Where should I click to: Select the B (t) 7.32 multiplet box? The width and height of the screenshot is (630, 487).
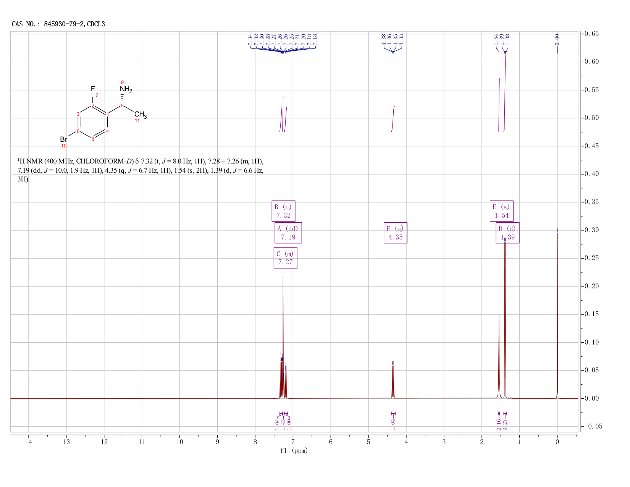284,211
